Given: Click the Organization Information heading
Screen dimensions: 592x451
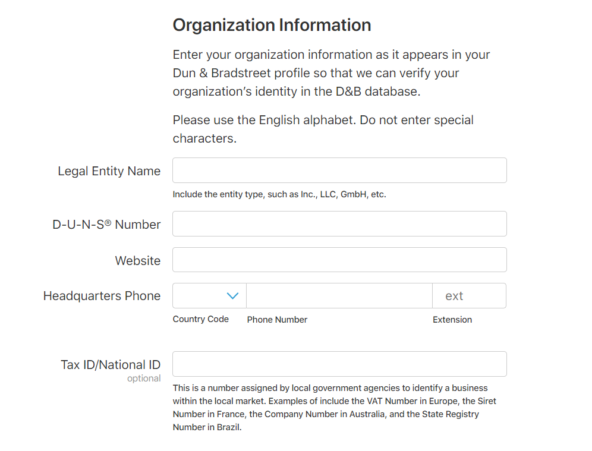Looking at the screenshot, I should click(272, 26).
